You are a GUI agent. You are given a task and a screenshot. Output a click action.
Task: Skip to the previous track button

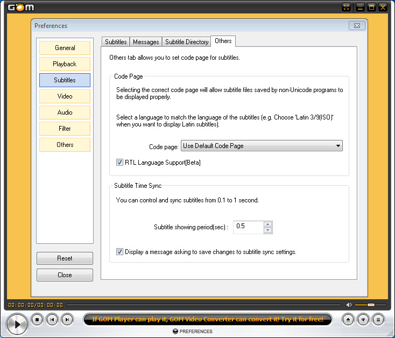52,320
